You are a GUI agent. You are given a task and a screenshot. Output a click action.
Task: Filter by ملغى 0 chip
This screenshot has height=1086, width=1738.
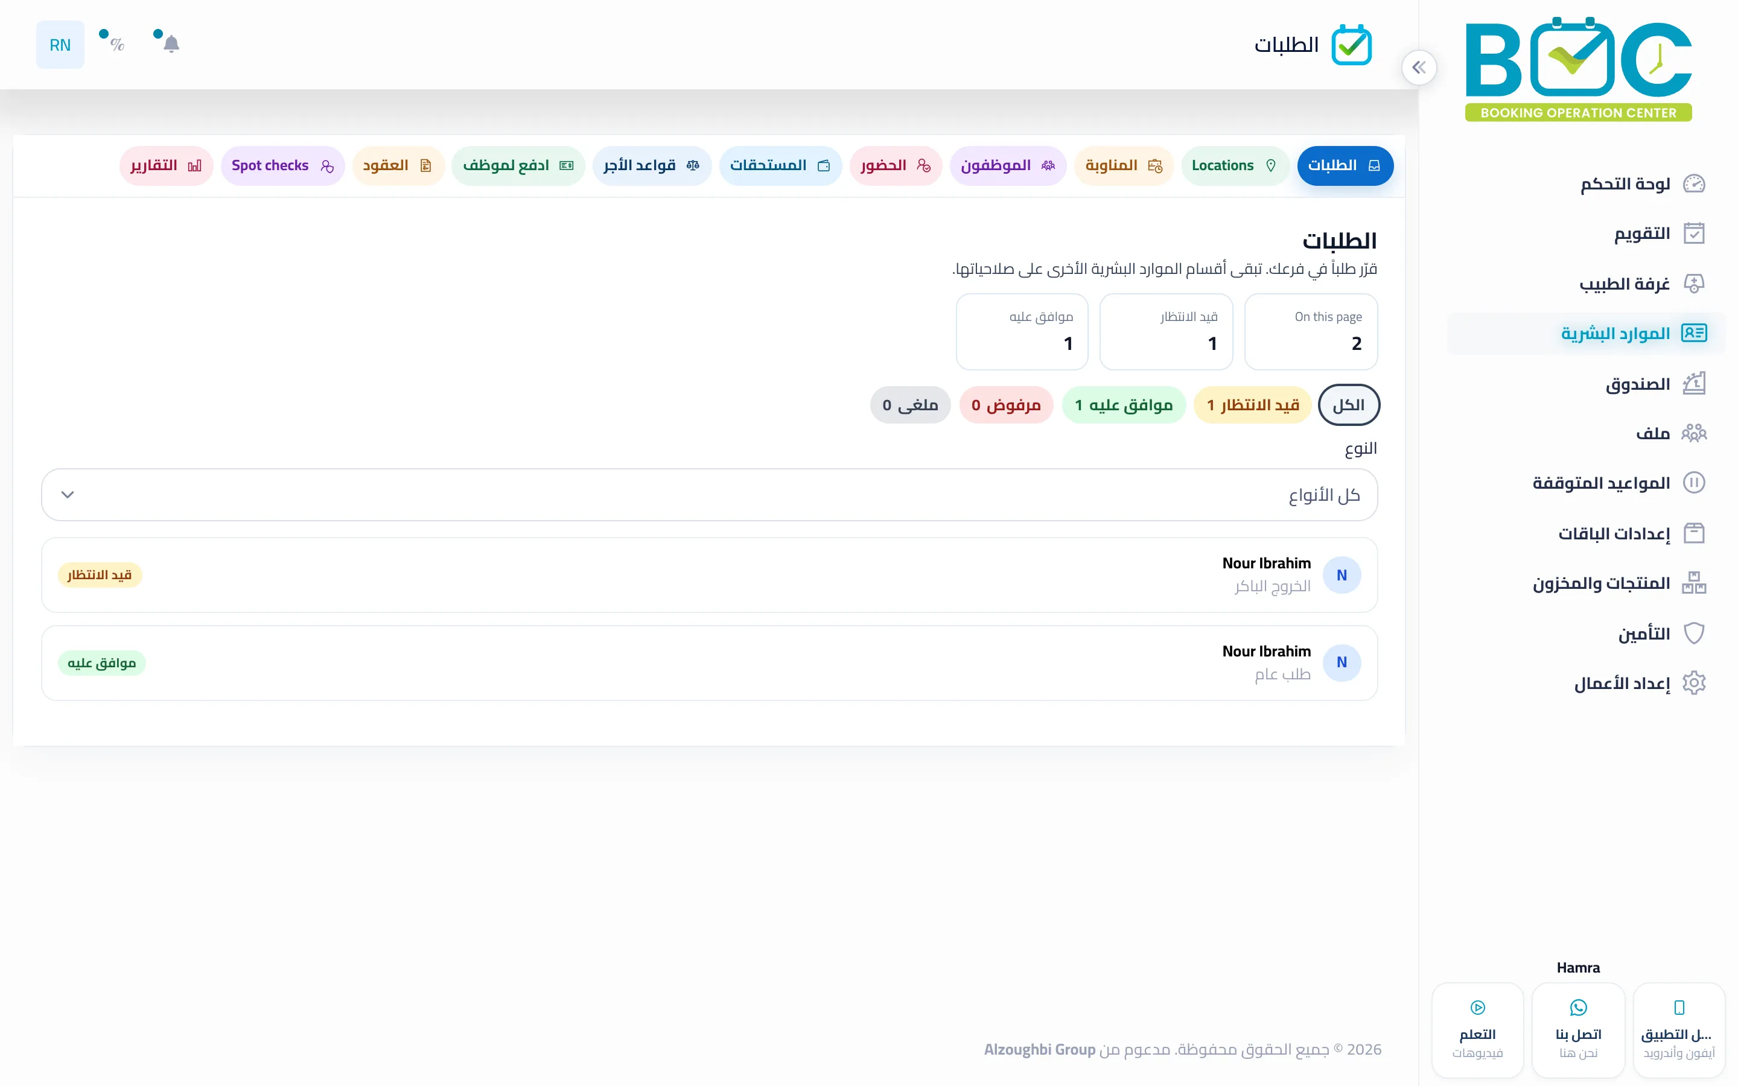coord(910,405)
